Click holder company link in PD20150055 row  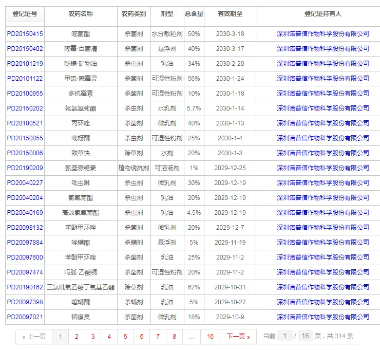click(x=323, y=138)
